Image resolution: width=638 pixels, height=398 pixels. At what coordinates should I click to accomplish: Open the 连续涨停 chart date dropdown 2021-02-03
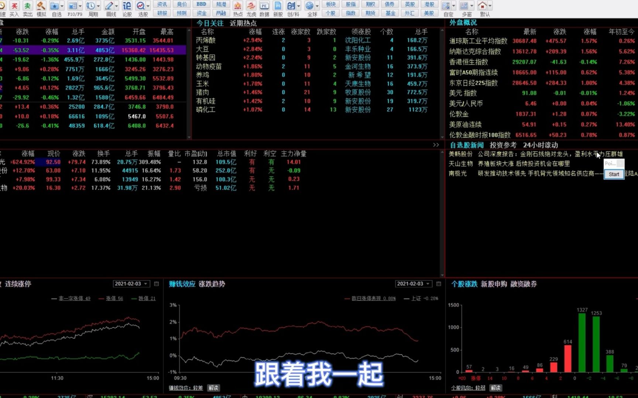click(131, 284)
